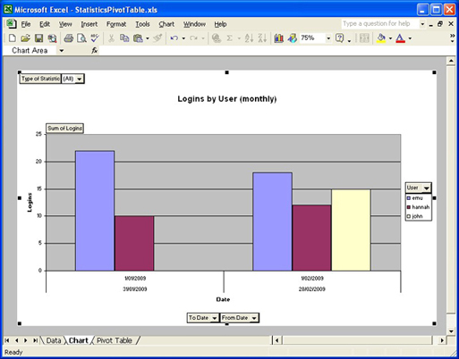The width and height of the screenshot is (459, 359).
Task: Show more toolbar buttons via the chevron
Action: coord(452,38)
